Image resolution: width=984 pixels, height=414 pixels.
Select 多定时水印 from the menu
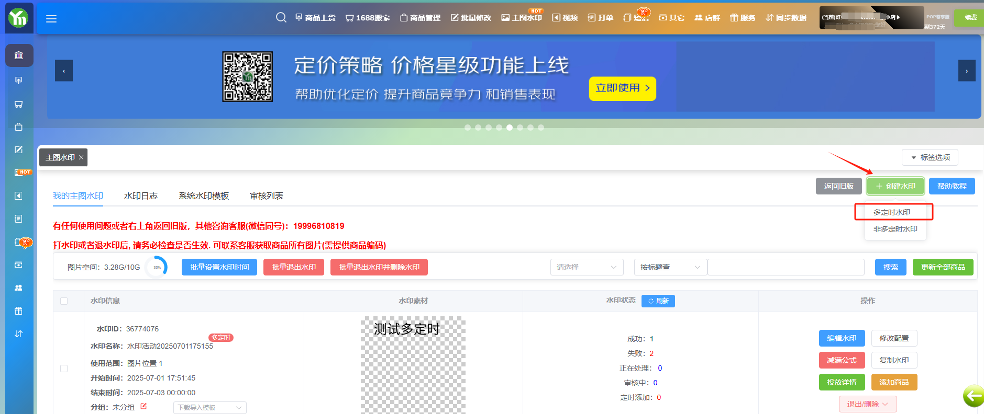[892, 212]
